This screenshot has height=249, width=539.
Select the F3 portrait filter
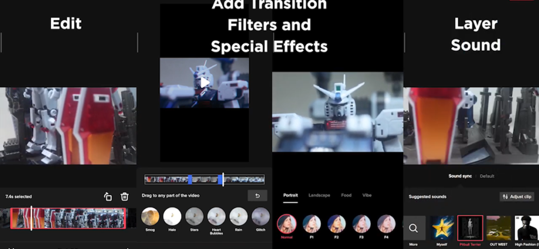pyautogui.click(x=361, y=224)
